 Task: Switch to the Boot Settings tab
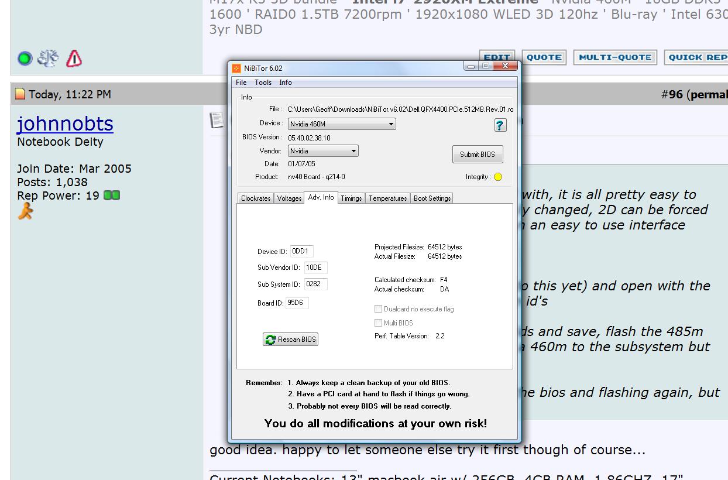pos(432,198)
